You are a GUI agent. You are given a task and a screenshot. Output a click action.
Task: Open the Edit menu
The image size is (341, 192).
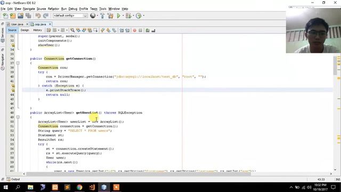pos(10,9)
